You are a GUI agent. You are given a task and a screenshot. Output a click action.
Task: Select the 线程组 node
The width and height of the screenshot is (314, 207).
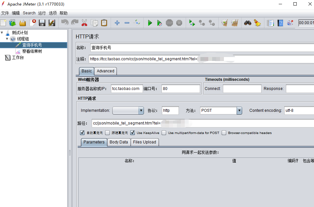click(x=23, y=38)
